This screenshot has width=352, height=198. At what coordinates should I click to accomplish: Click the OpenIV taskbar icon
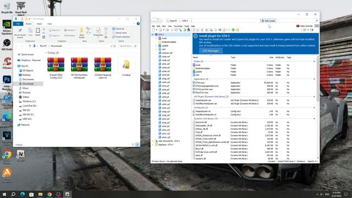[67, 194]
